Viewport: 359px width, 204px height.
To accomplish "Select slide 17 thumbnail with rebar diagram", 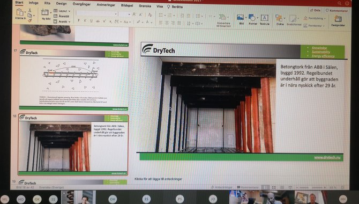I will pyautogui.click(x=74, y=79).
